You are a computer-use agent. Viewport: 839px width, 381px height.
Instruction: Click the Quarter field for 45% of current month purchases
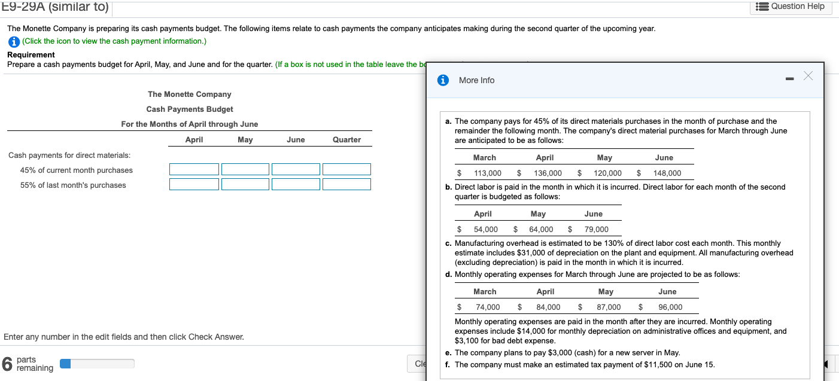click(x=347, y=169)
